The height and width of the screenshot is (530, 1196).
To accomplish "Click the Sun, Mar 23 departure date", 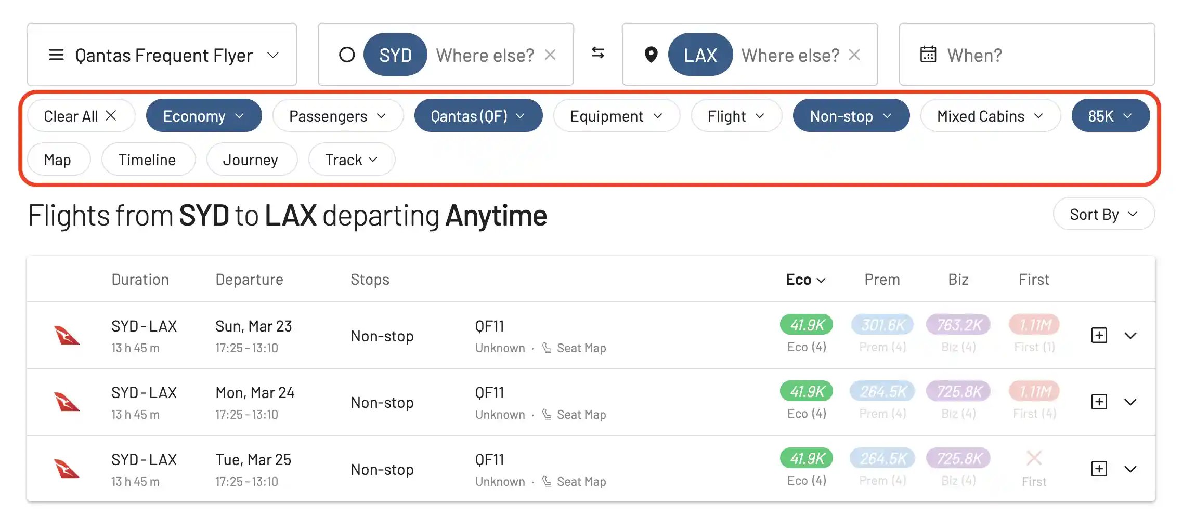I will pos(254,326).
